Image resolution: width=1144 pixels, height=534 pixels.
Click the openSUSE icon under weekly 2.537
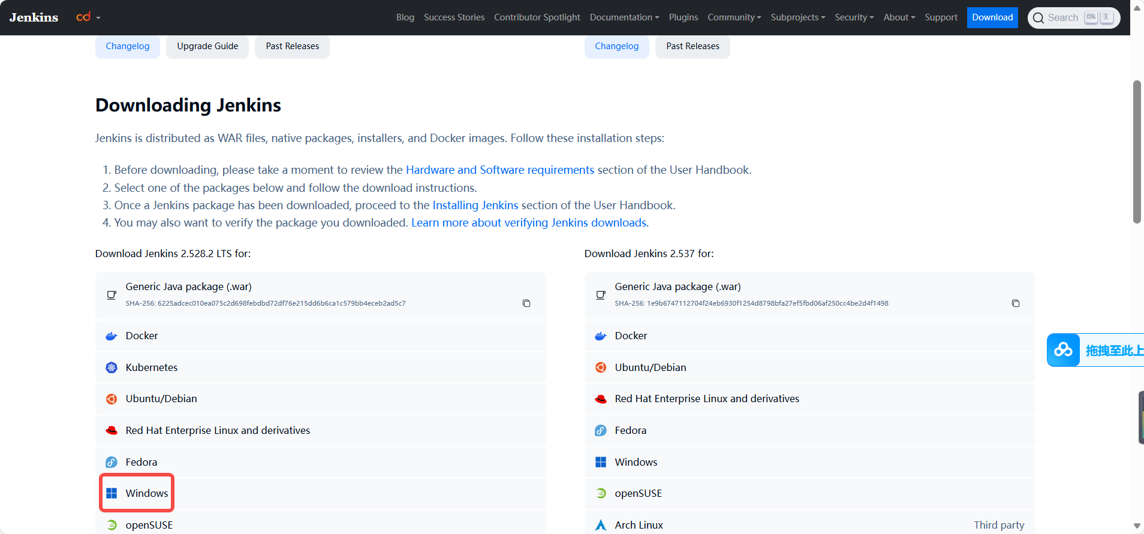tap(601, 493)
